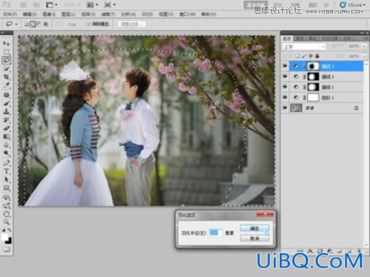Viewport: 370px width, 277px height.
Task: Select the 3D Object Rotate tool
Action: tap(7, 198)
